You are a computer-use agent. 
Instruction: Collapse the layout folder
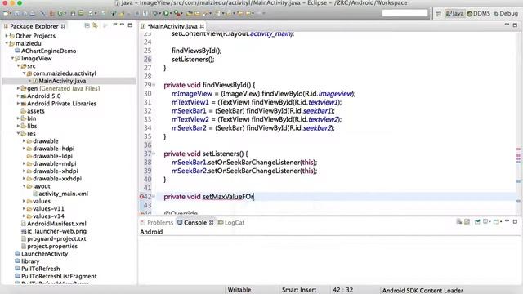24,186
